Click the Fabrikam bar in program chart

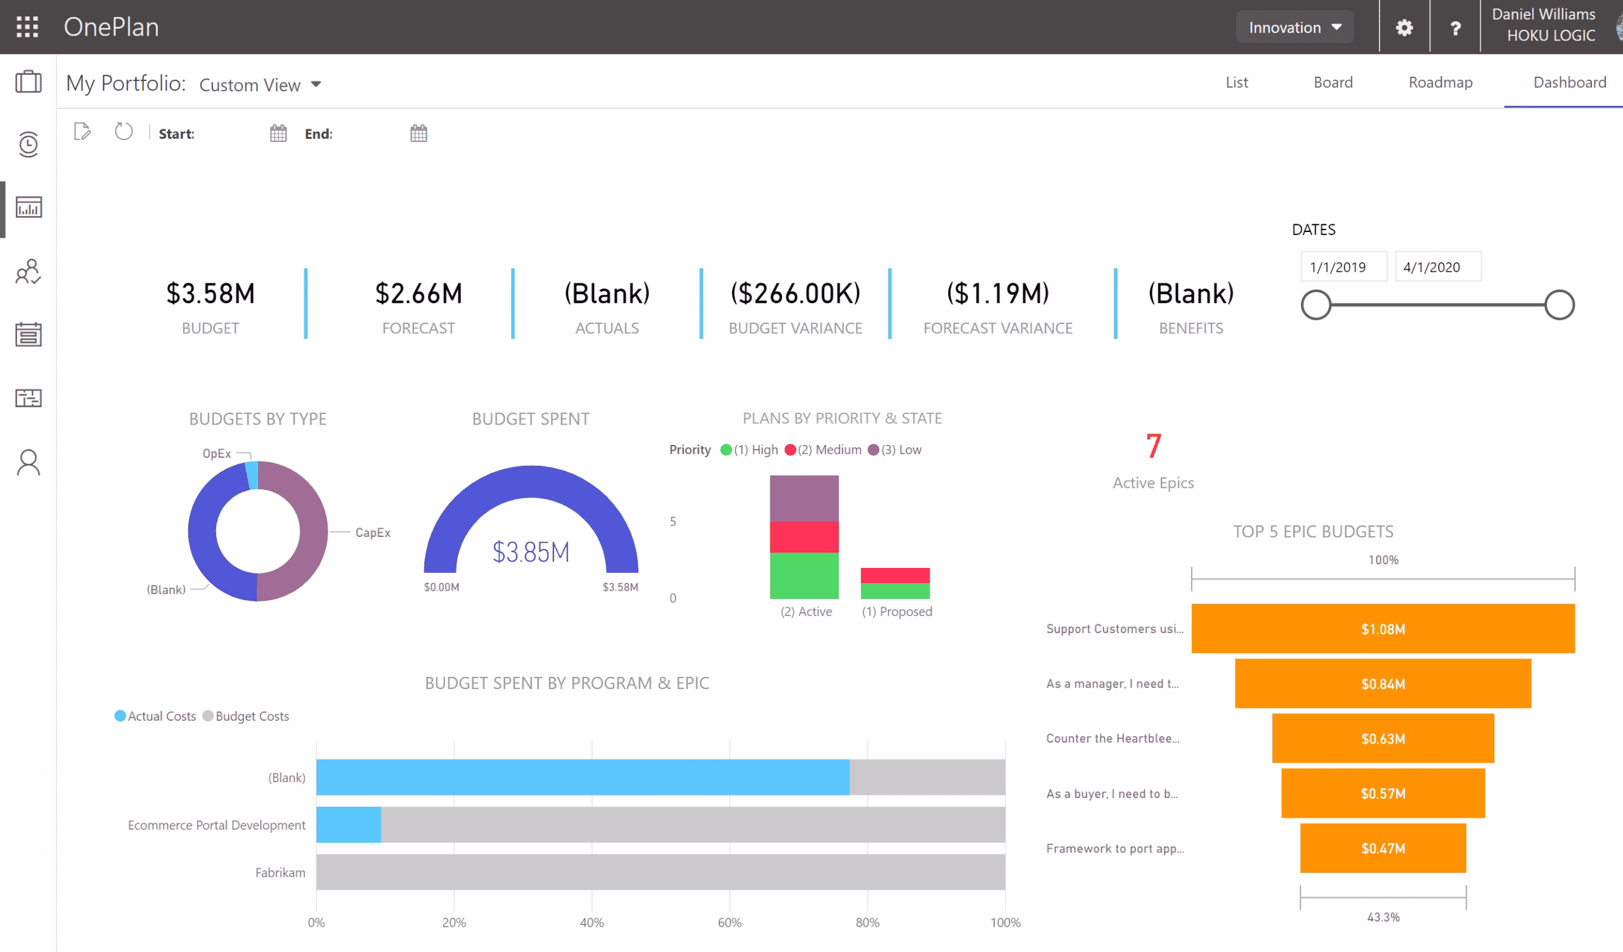click(660, 872)
